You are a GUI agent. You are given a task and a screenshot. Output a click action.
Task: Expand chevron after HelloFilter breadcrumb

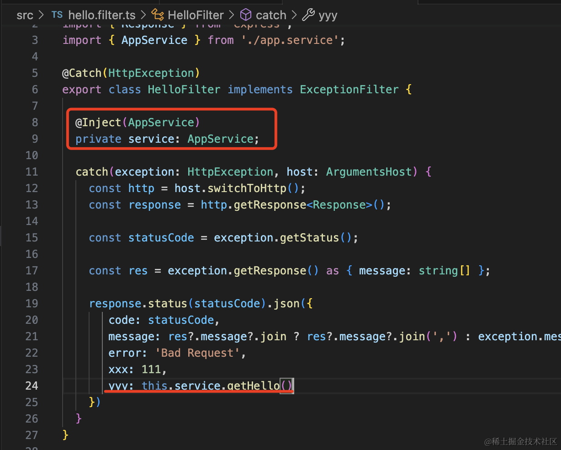click(x=232, y=15)
